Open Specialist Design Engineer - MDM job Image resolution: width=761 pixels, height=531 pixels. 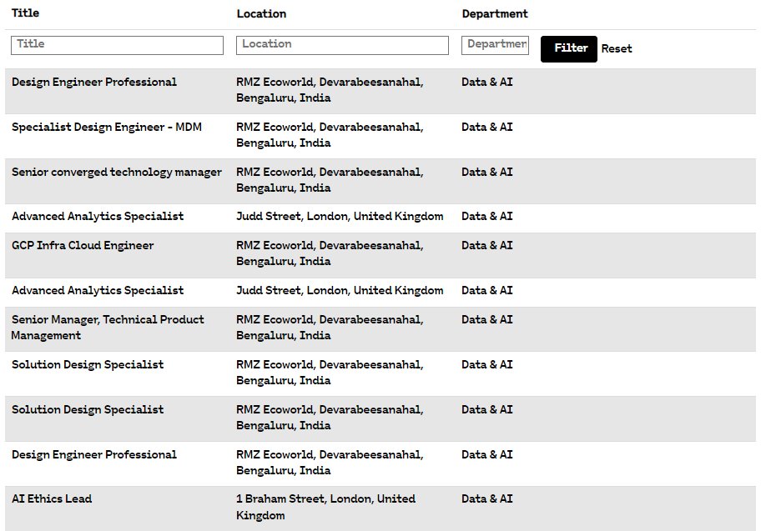click(x=107, y=127)
